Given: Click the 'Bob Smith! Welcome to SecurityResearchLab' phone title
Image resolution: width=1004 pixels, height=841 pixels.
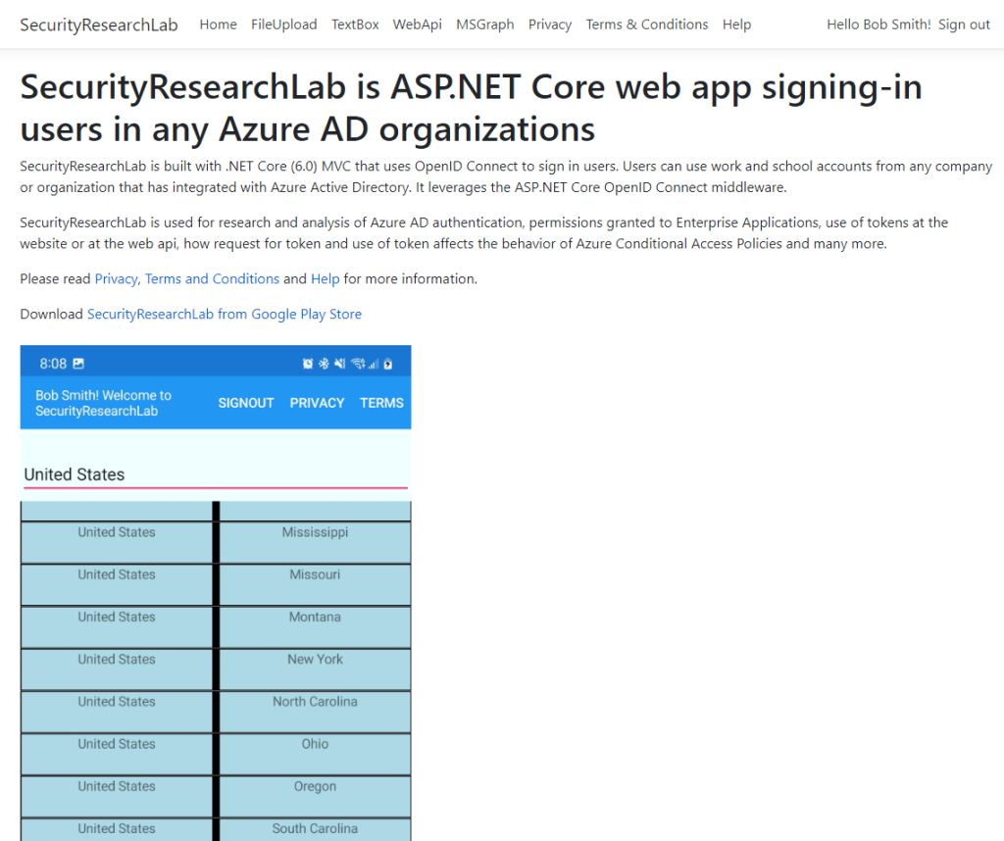Looking at the screenshot, I should [103, 403].
